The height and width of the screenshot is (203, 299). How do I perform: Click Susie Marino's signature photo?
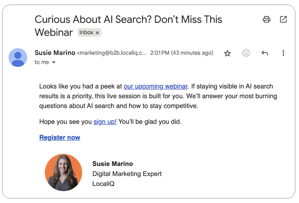pos(63,173)
